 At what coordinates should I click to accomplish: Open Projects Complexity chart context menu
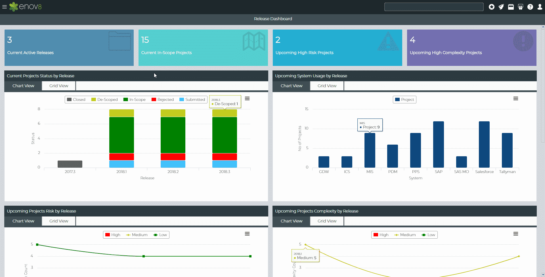515,234
